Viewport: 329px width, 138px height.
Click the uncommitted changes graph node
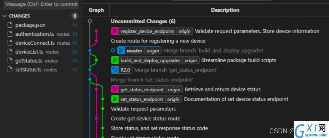[90, 21]
